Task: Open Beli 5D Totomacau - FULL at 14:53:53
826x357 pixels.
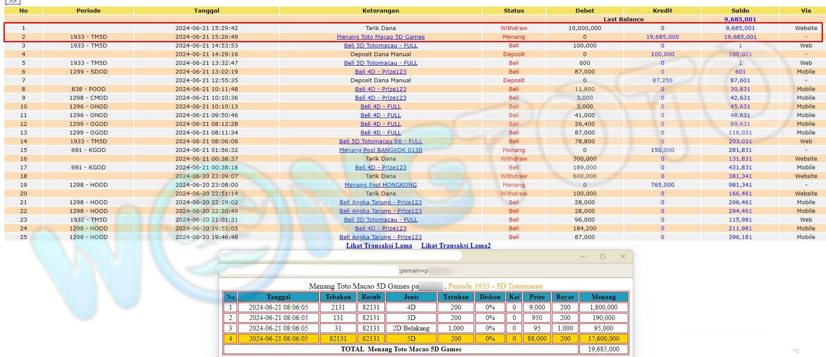Action: coord(380,46)
